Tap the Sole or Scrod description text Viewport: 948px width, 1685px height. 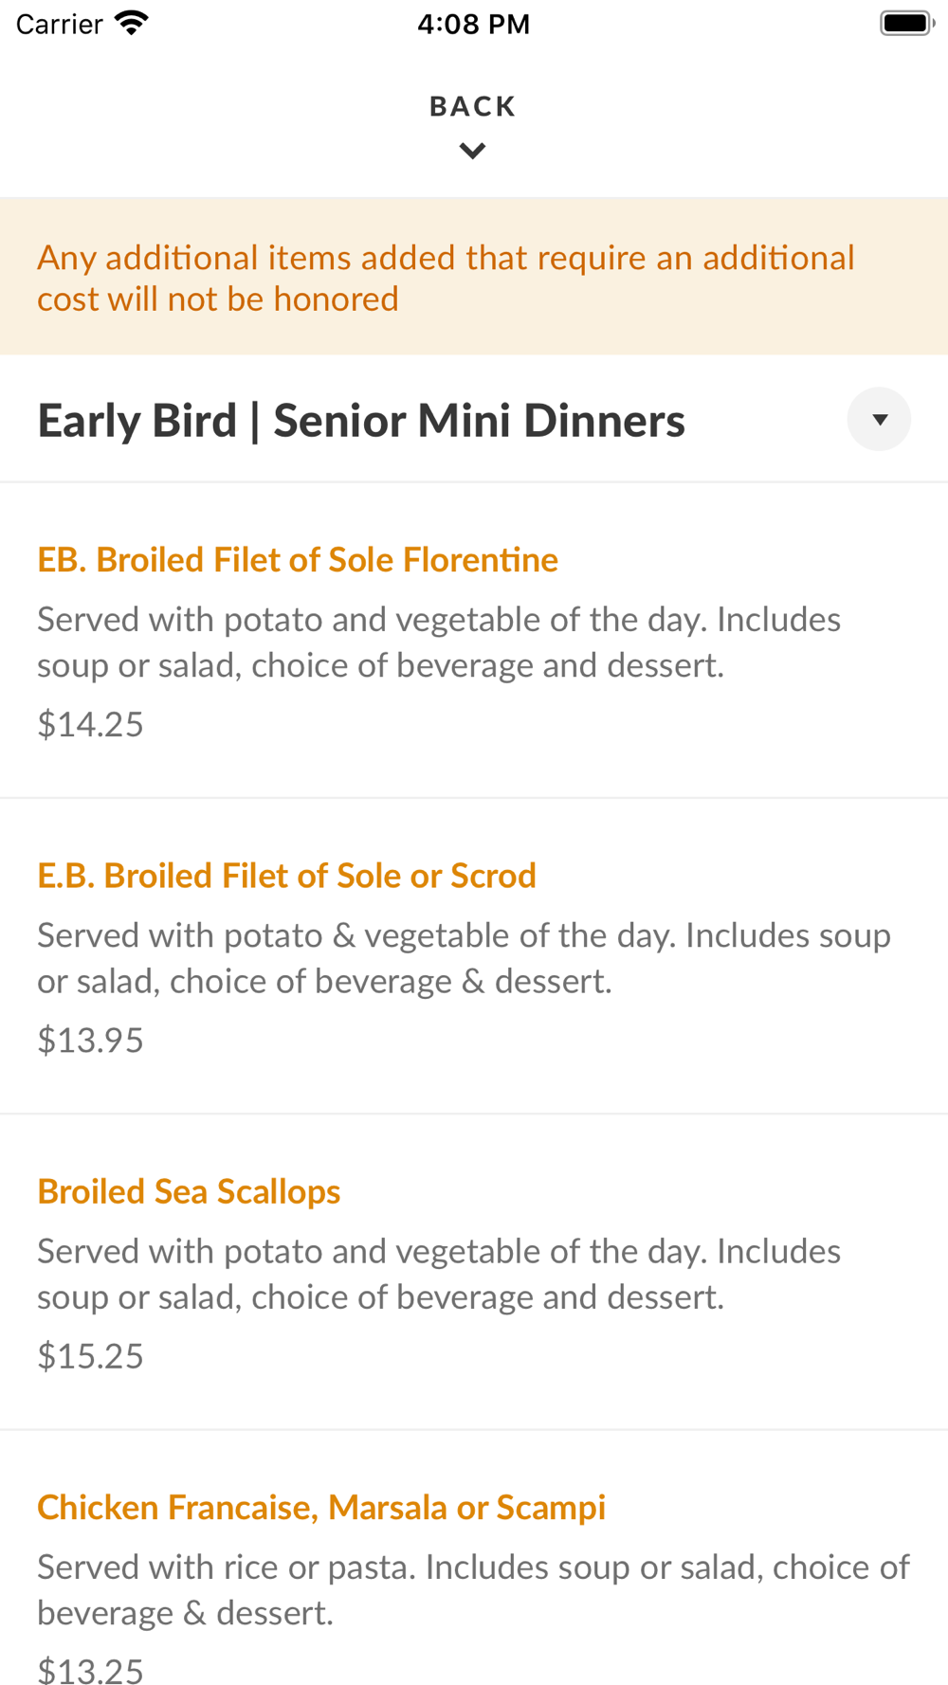[464, 957]
